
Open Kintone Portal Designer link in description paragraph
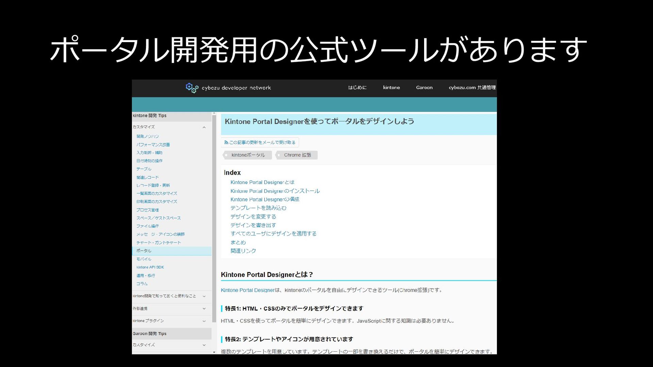pyautogui.click(x=248, y=290)
